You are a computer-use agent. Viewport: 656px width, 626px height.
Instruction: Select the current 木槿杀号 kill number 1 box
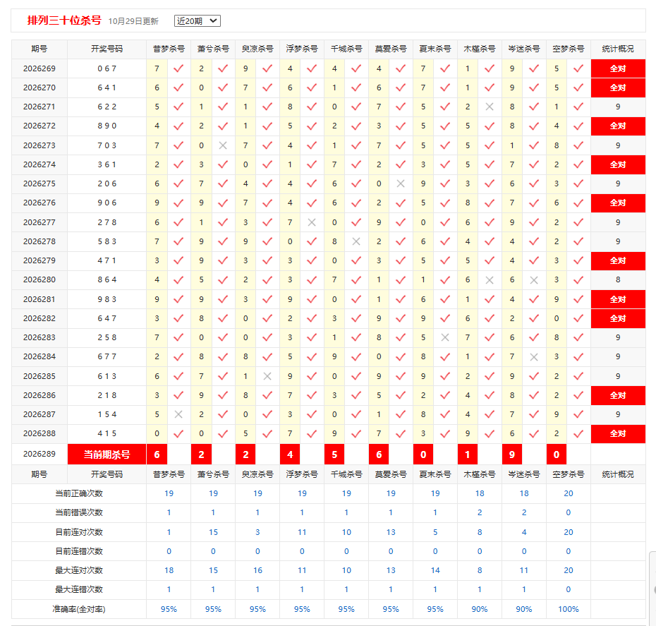pyautogui.click(x=468, y=455)
